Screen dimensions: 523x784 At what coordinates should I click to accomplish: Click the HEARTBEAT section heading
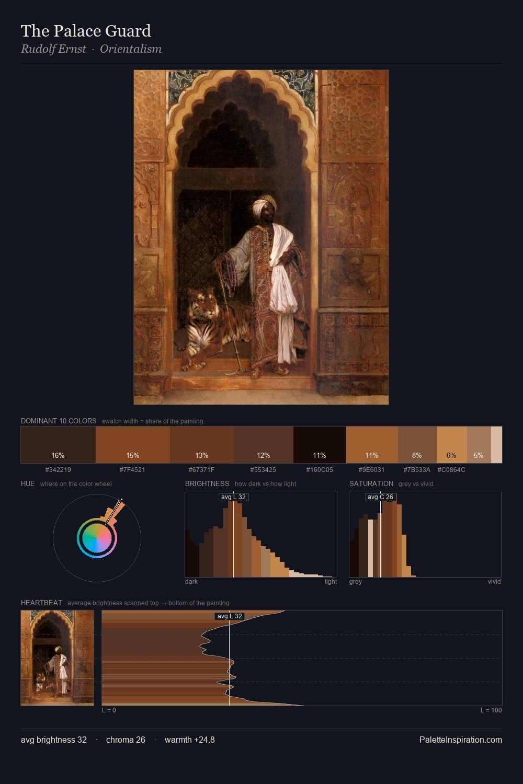tap(41, 603)
